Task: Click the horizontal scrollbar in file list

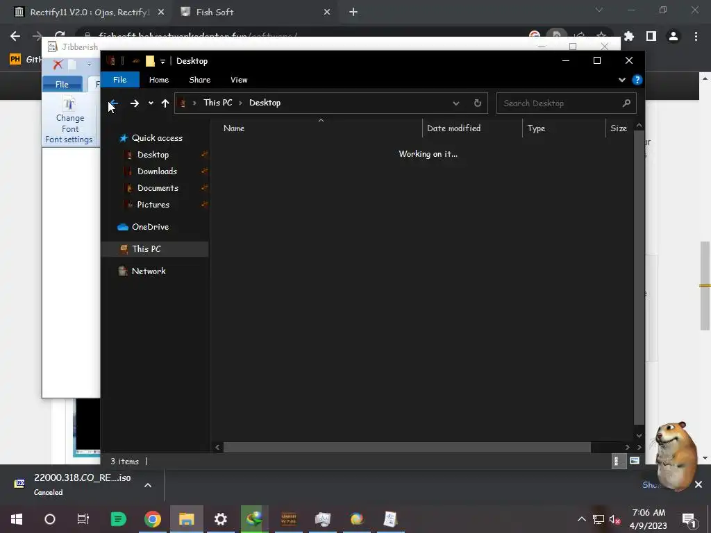Action: (x=407, y=448)
